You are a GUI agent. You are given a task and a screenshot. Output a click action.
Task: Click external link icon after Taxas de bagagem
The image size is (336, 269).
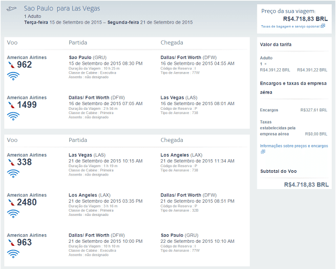[x=323, y=26]
